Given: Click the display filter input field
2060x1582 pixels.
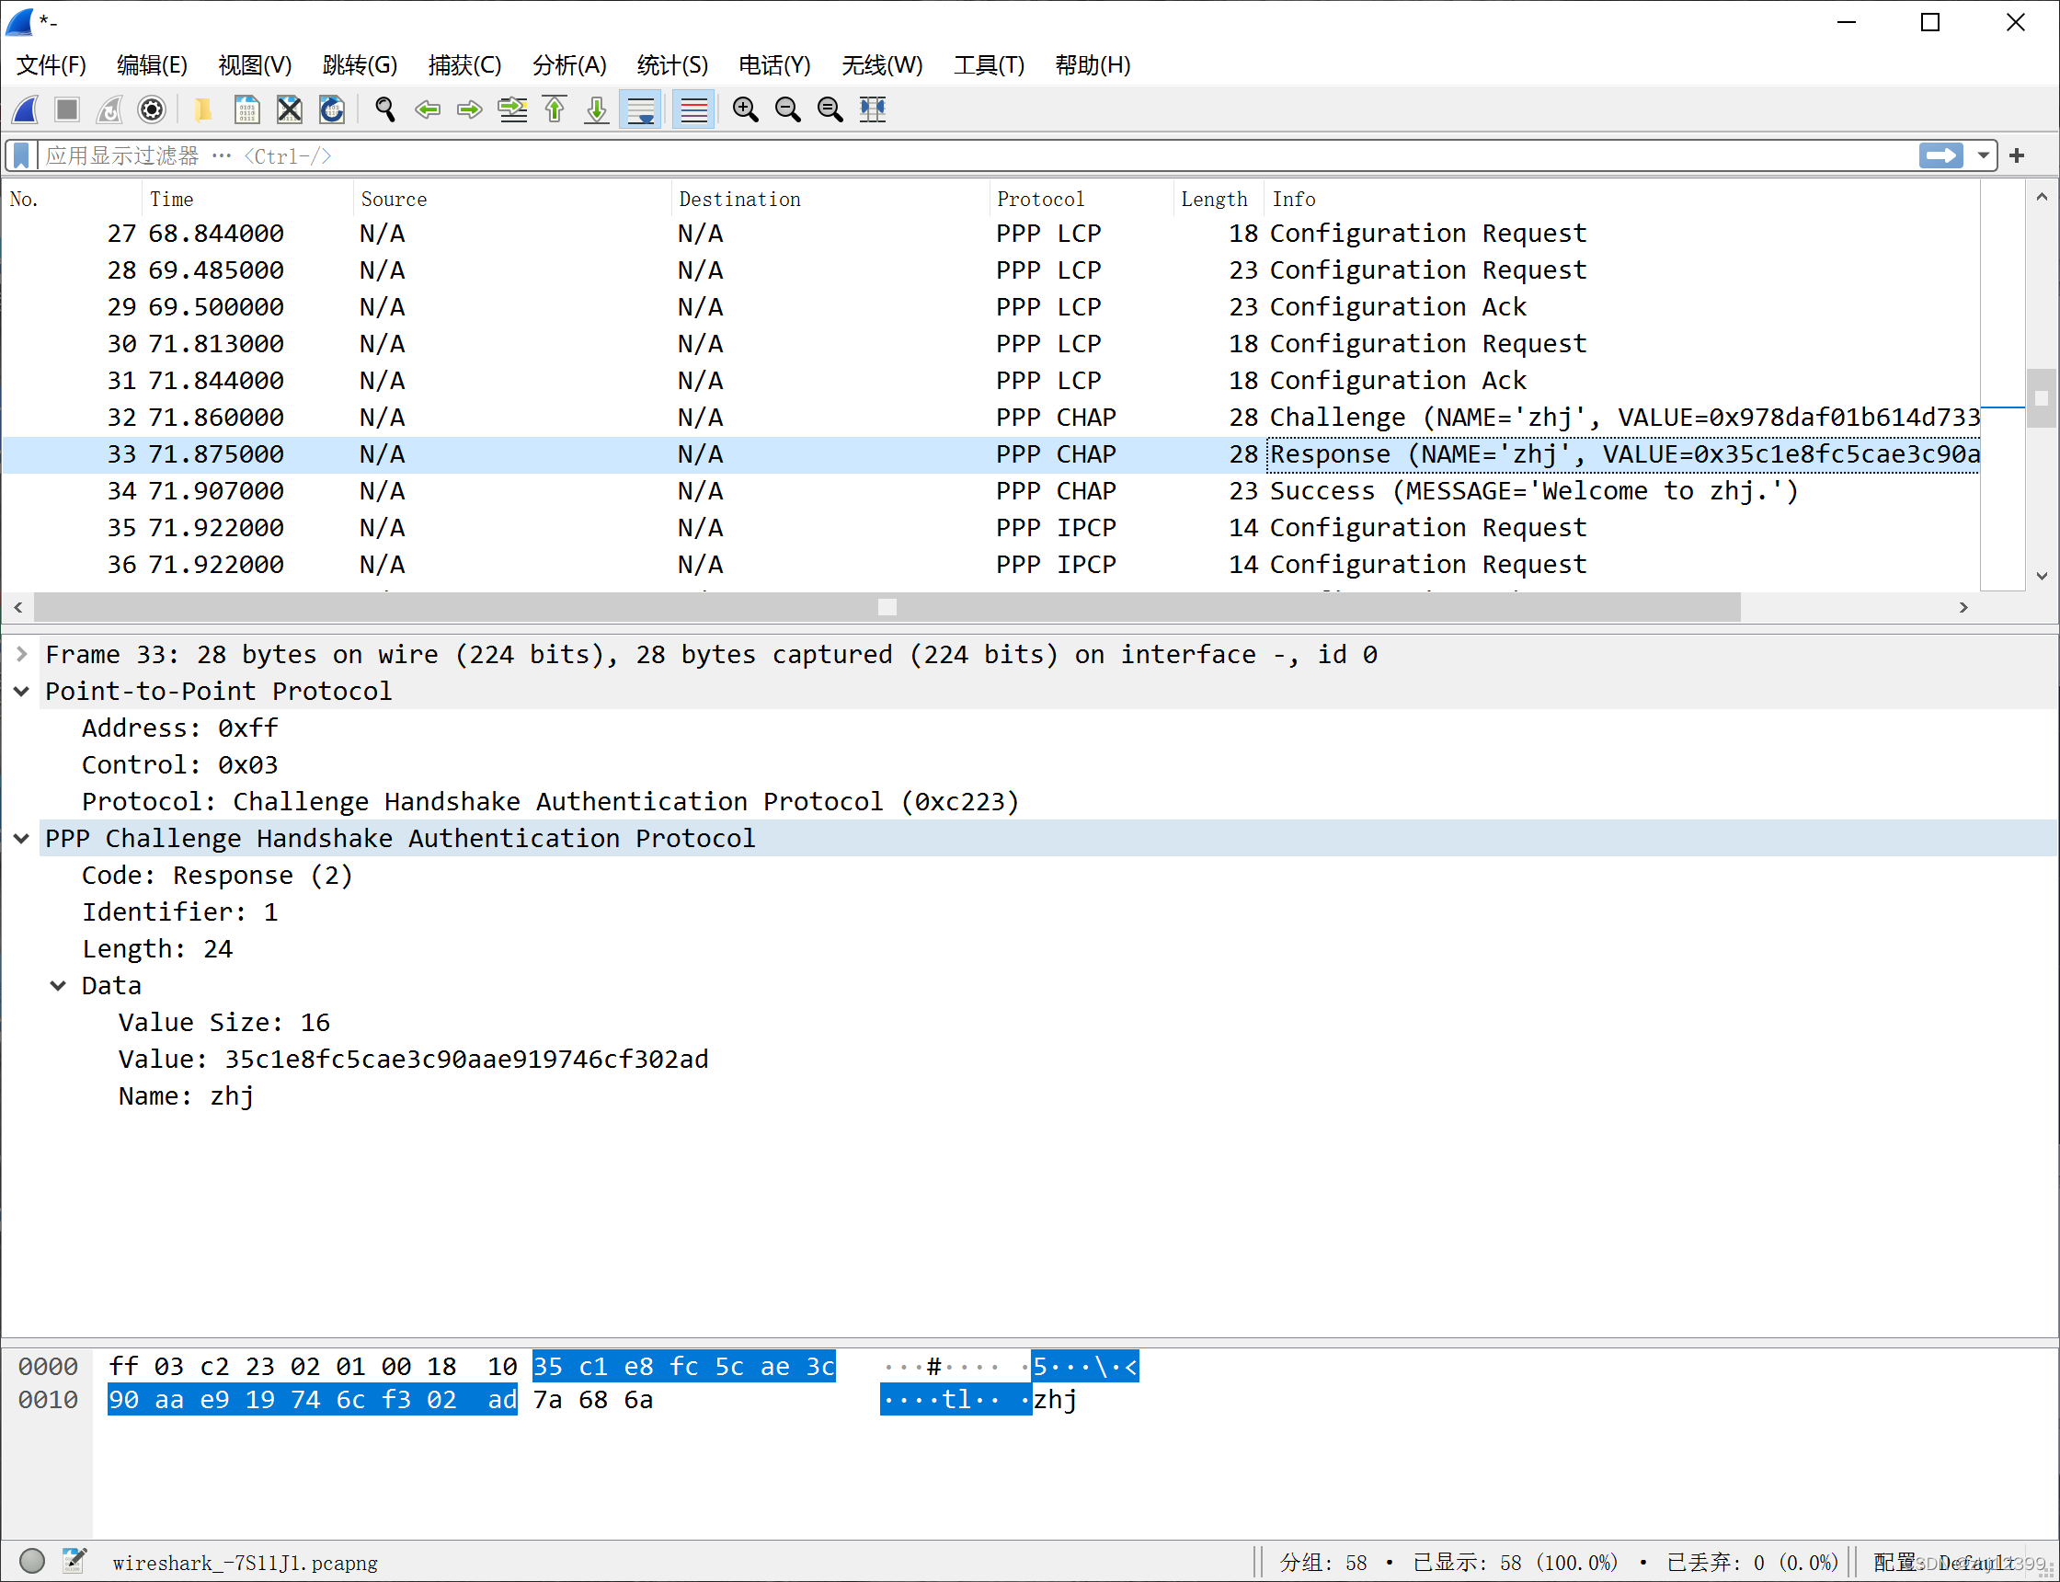Looking at the screenshot, I should (x=978, y=155).
